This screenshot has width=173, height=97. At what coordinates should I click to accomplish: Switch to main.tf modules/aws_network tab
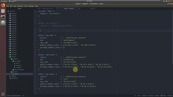point(45,8)
